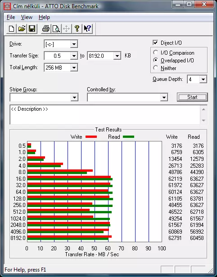The width and height of the screenshot is (217, 277).
Task: Start the disk benchmark
Action: 192,97
